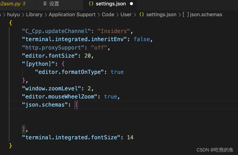Image resolution: width=238 pixels, height=155 pixels.
Task: Click the "editor.mouseWheelZoom" key
Action: [60, 97]
